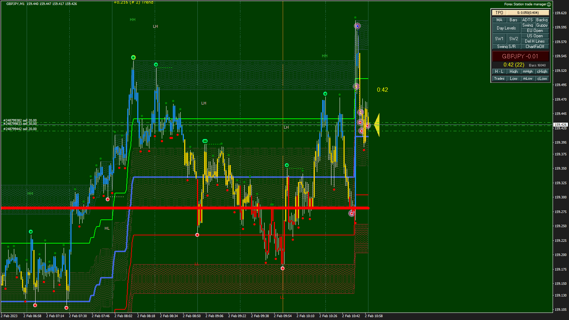Click the GBPJPY -0.01 profit display
Image resolution: width=569 pixels, height=320 pixels.
coord(521,56)
